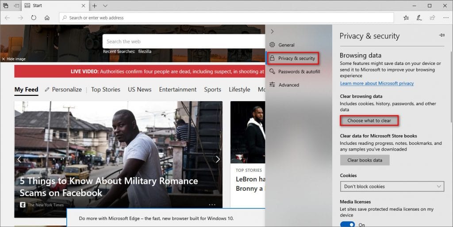Open the Favorites hub icon
Viewport: 453px width, 227px height.
tap(406, 18)
